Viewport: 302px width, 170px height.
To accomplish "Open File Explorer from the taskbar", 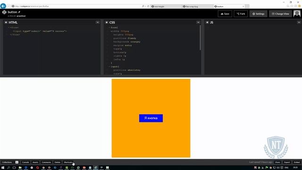I will click(x=20, y=168).
